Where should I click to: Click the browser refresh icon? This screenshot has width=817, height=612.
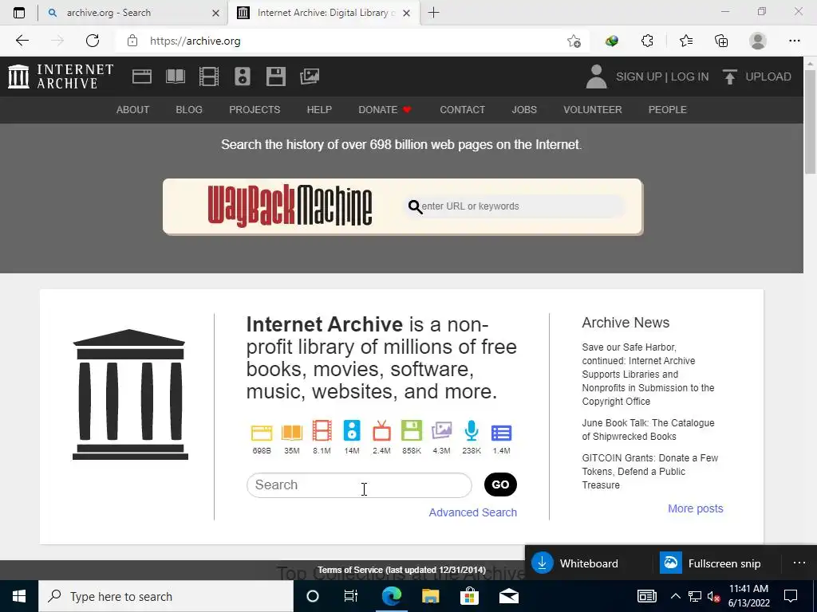click(93, 41)
